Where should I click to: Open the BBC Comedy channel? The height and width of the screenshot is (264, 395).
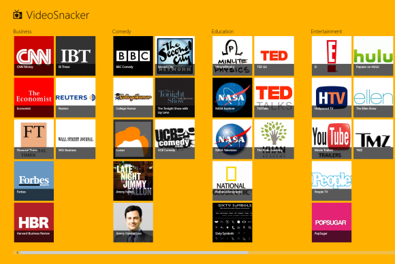133,56
